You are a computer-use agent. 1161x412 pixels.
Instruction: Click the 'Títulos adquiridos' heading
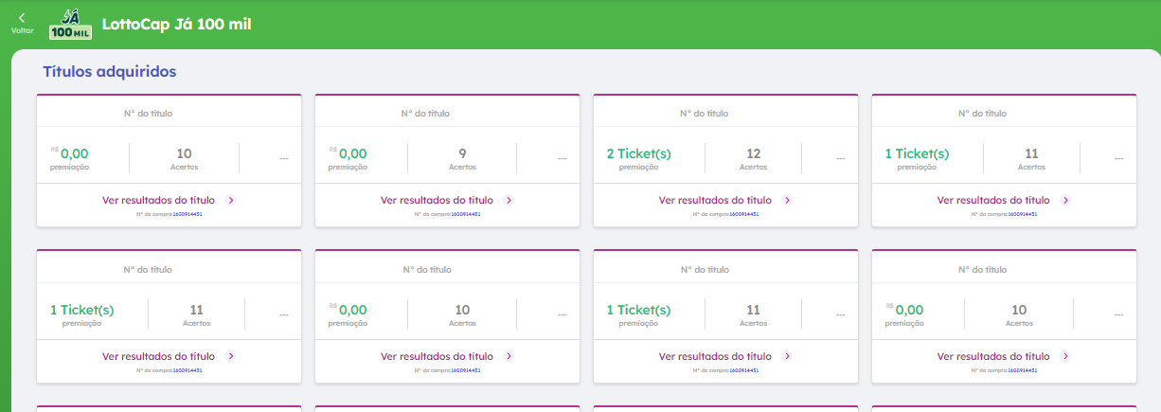pos(110,71)
